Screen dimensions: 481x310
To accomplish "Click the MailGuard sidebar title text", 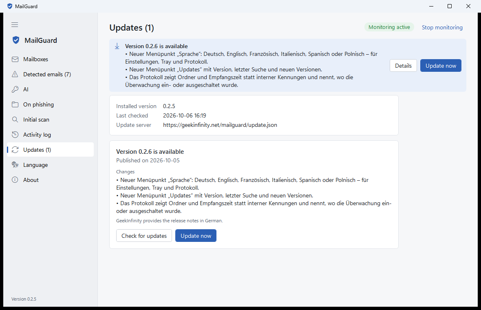I will (x=41, y=40).
